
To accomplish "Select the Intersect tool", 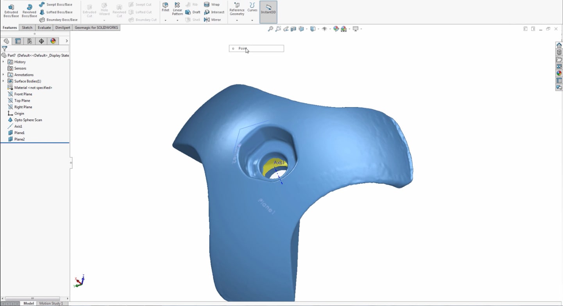I will (x=214, y=12).
